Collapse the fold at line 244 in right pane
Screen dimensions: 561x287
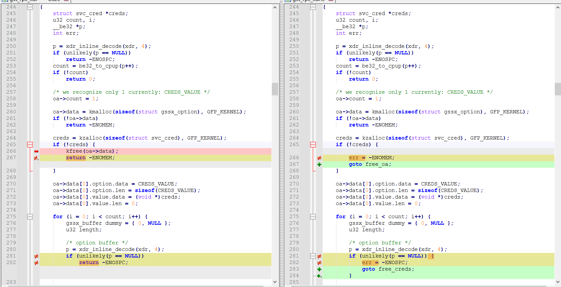point(313,7)
